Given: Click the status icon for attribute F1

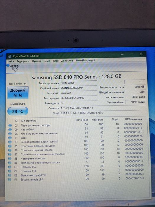Looking at the screenshot, I should (x=10, y=179).
